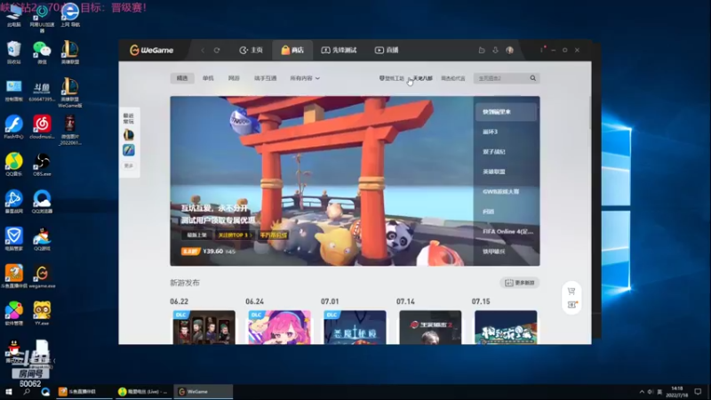Image resolution: width=711 pixels, height=400 pixels.
Task: Open the 06.24 pink-haired DLC game card
Action: [x=279, y=327]
